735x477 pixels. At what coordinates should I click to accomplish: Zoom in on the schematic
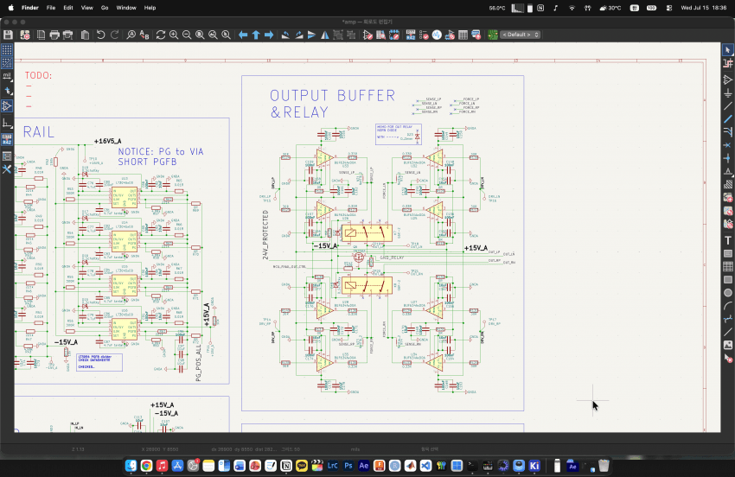point(174,35)
